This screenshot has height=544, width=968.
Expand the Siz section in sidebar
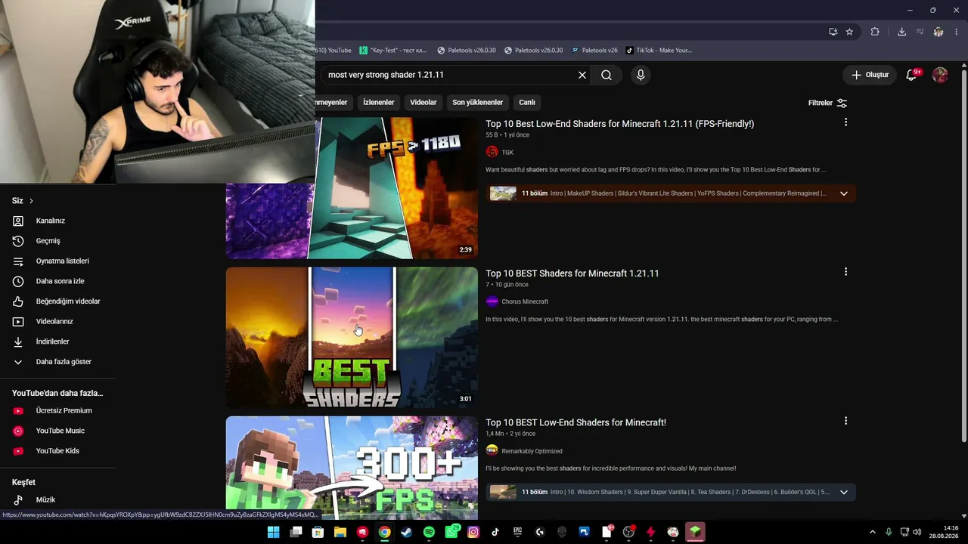coord(23,201)
